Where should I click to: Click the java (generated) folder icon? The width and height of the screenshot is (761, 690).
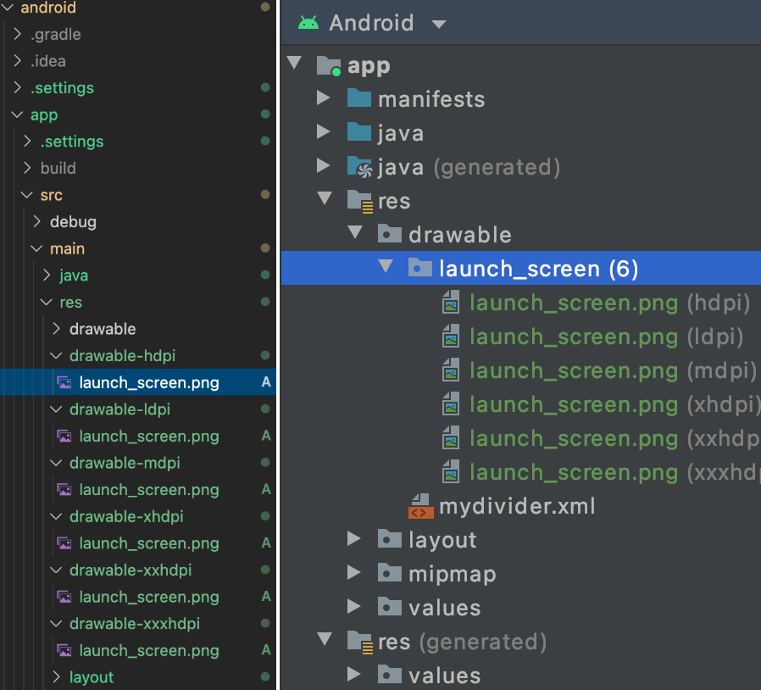point(359,167)
